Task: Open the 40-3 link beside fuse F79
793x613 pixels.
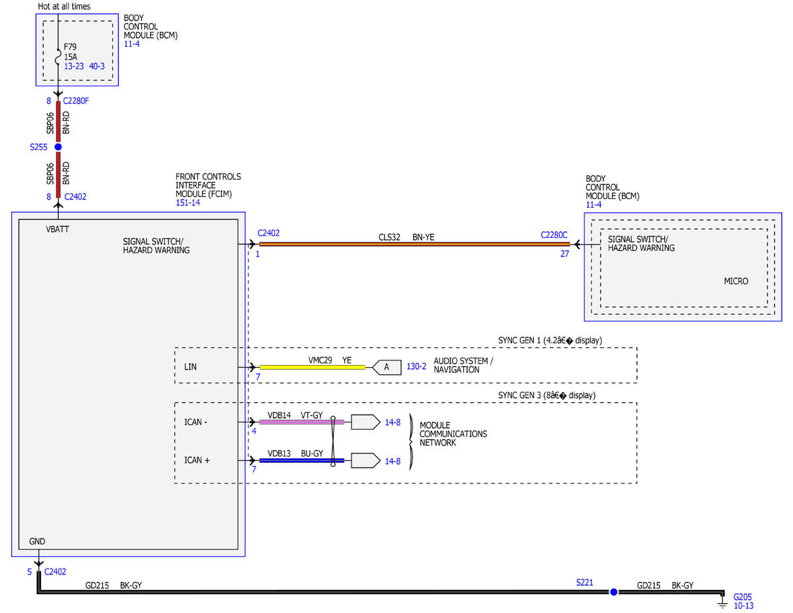Action: (97, 66)
